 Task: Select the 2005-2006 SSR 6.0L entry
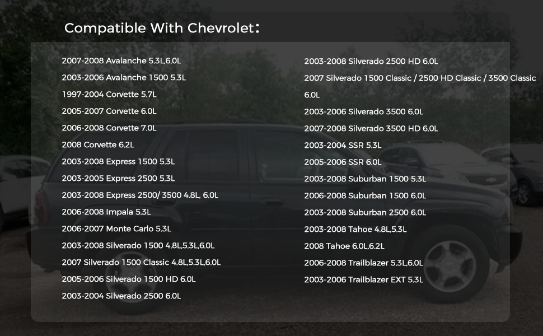[343, 162]
